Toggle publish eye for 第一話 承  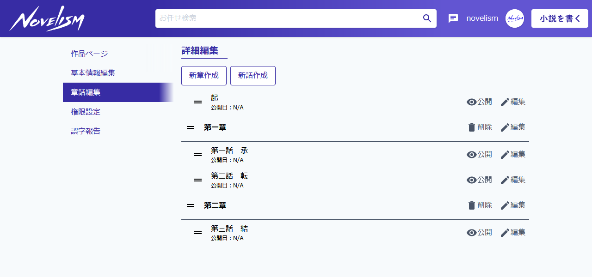click(471, 155)
